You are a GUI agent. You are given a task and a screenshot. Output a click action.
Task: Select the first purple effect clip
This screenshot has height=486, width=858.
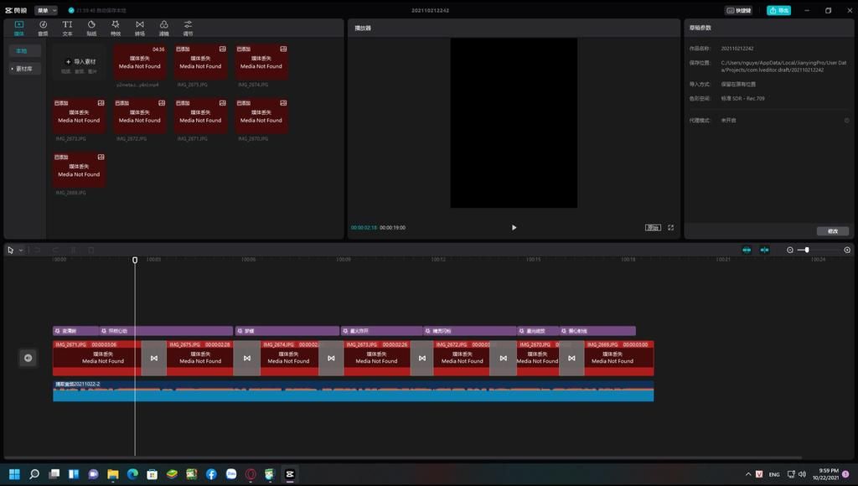click(x=75, y=331)
